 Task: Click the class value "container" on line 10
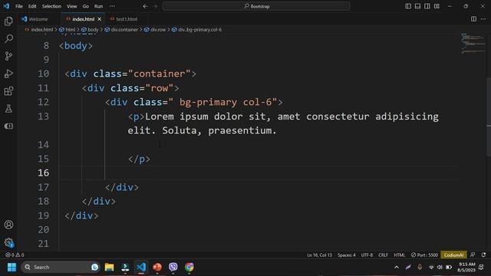[x=160, y=74]
